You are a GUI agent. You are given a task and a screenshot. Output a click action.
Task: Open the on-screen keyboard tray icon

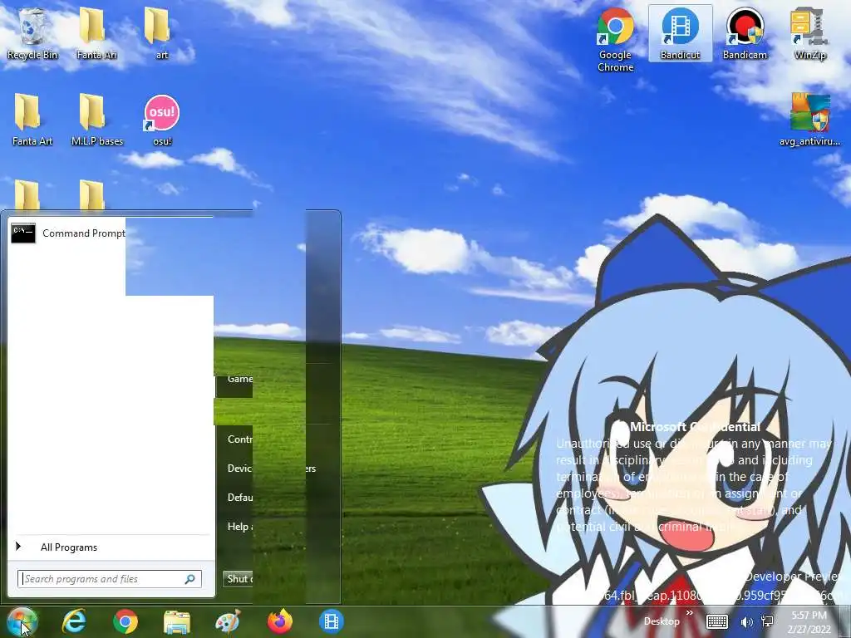click(717, 621)
